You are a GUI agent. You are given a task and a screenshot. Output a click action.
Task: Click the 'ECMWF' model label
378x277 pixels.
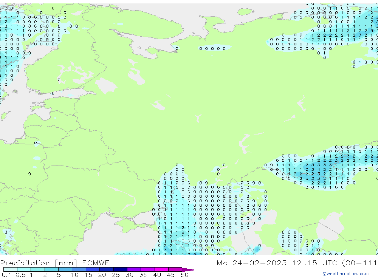(96, 263)
